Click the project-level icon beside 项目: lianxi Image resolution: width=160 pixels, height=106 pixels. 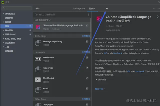coord(30,34)
